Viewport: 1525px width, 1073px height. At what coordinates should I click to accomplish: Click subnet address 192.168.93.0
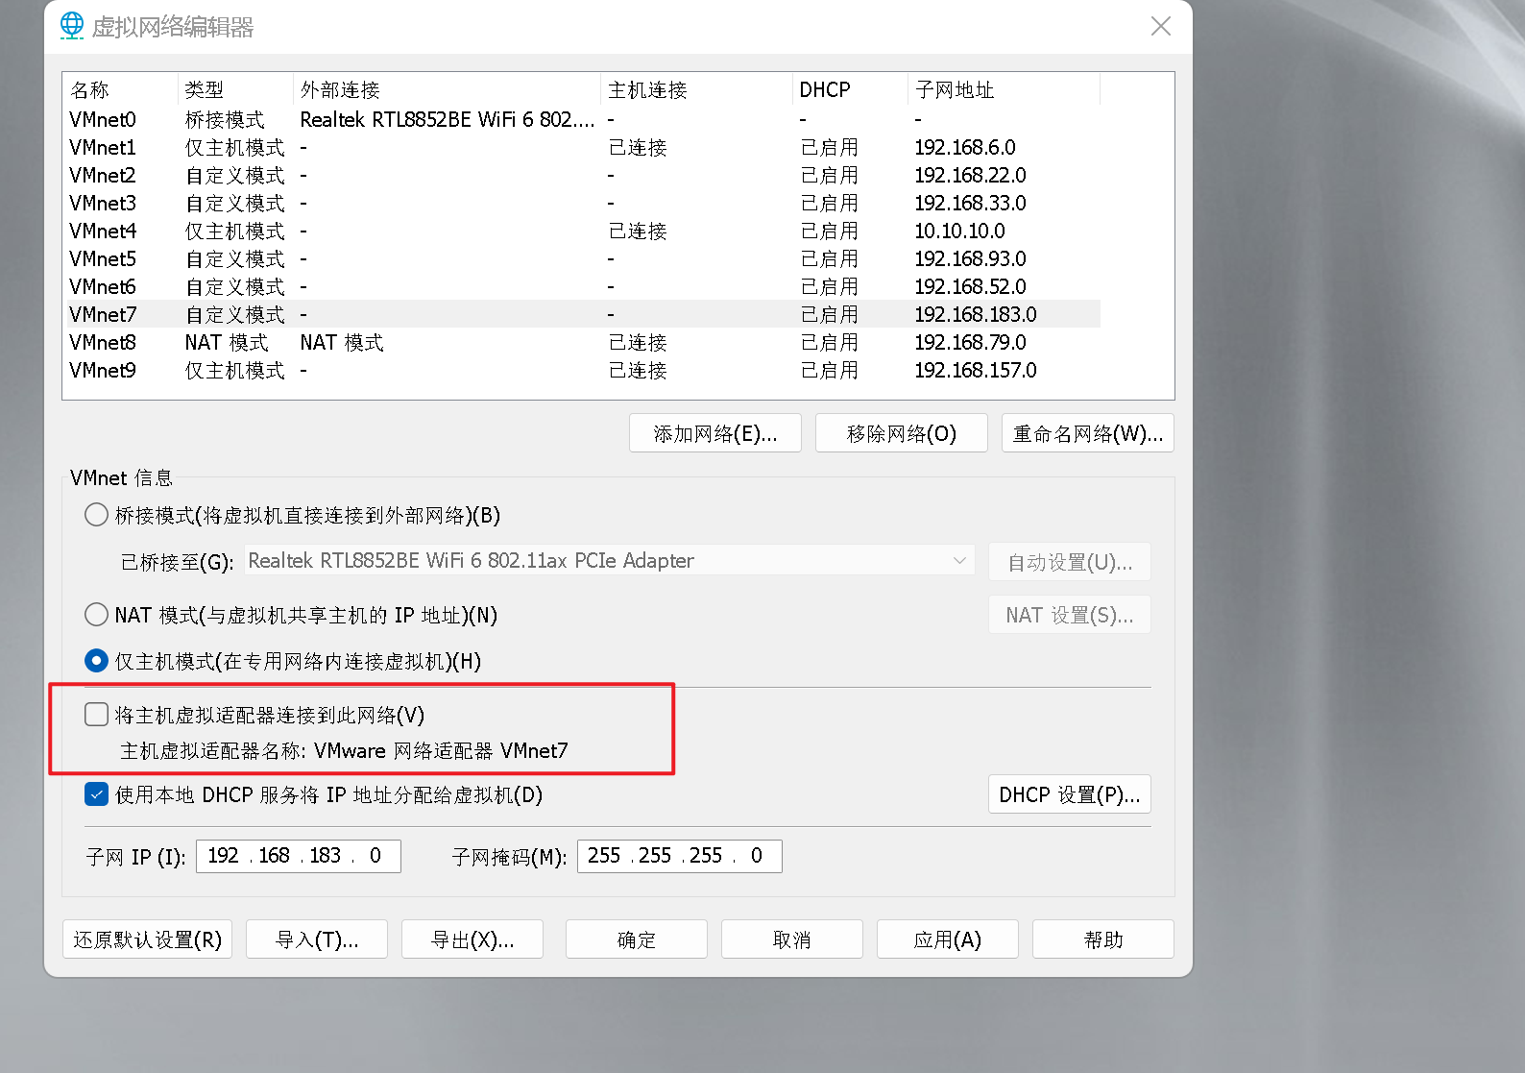[970, 258]
